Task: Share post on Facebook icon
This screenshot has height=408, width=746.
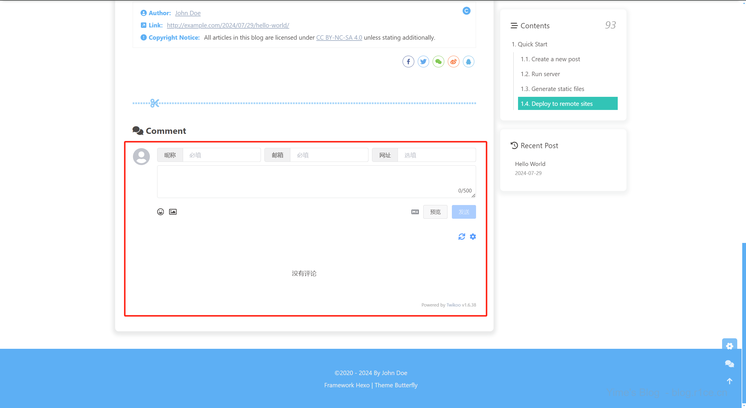Action: click(x=408, y=62)
